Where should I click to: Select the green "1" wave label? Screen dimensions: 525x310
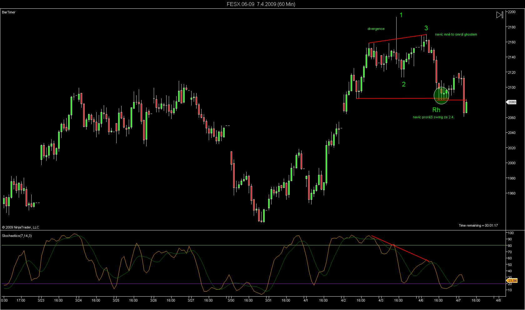coord(402,15)
